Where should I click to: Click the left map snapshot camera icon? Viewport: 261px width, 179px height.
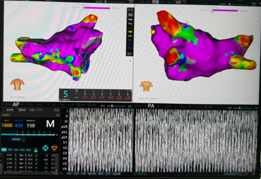tap(131, 1)
